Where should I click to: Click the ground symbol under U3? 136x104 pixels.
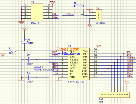pos(21,23)
